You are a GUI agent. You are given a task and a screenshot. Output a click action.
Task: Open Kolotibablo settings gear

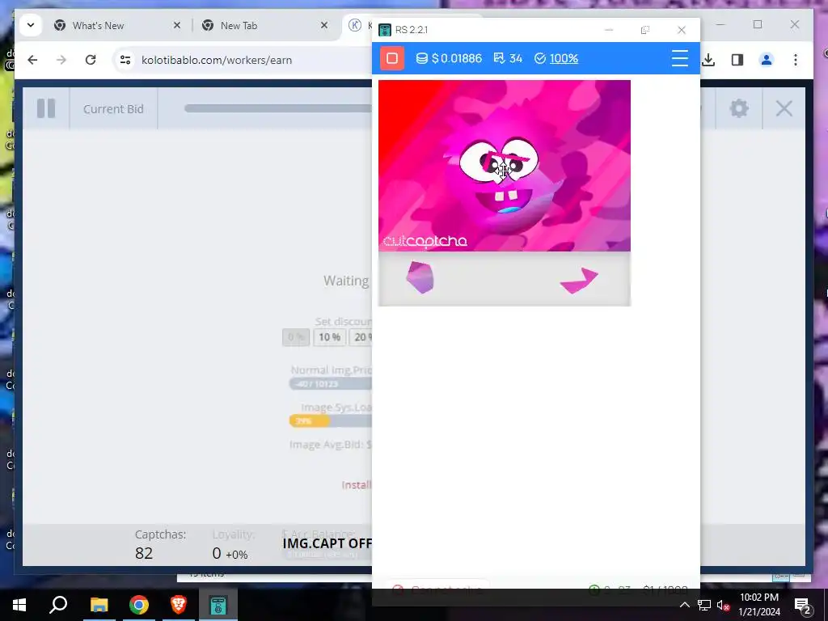click(x=739, y=108)
